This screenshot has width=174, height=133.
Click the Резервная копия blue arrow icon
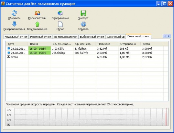[14, 24]
